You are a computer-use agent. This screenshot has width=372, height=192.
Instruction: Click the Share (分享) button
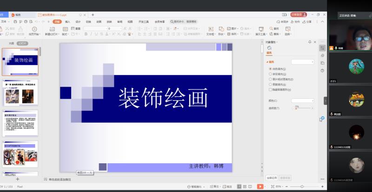click(308, 21)
